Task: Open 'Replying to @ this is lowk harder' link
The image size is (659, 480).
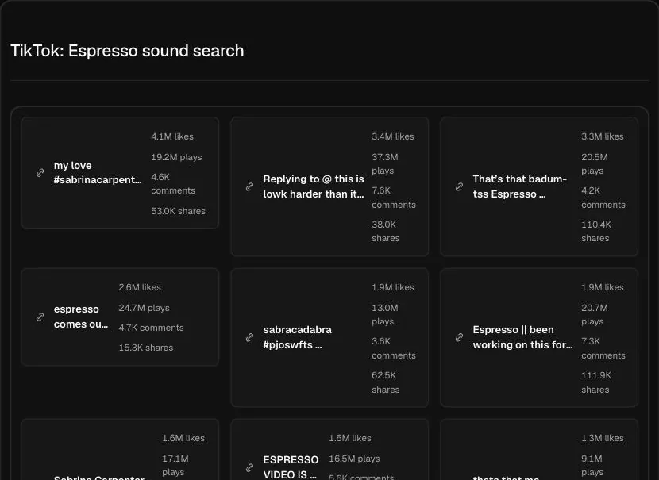Action: 314,186
